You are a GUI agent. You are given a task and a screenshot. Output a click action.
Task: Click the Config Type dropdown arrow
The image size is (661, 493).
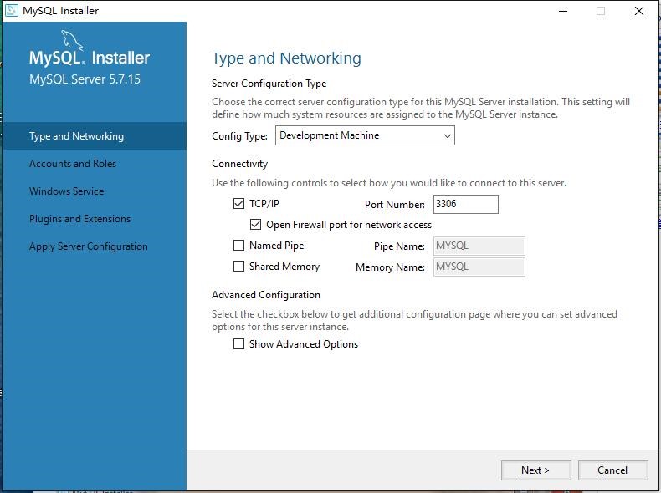point(447,135)
